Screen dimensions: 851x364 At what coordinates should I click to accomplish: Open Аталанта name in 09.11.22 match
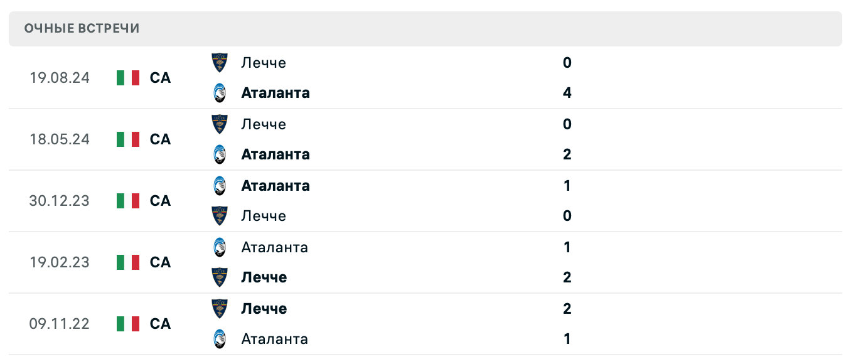[274, 339]
